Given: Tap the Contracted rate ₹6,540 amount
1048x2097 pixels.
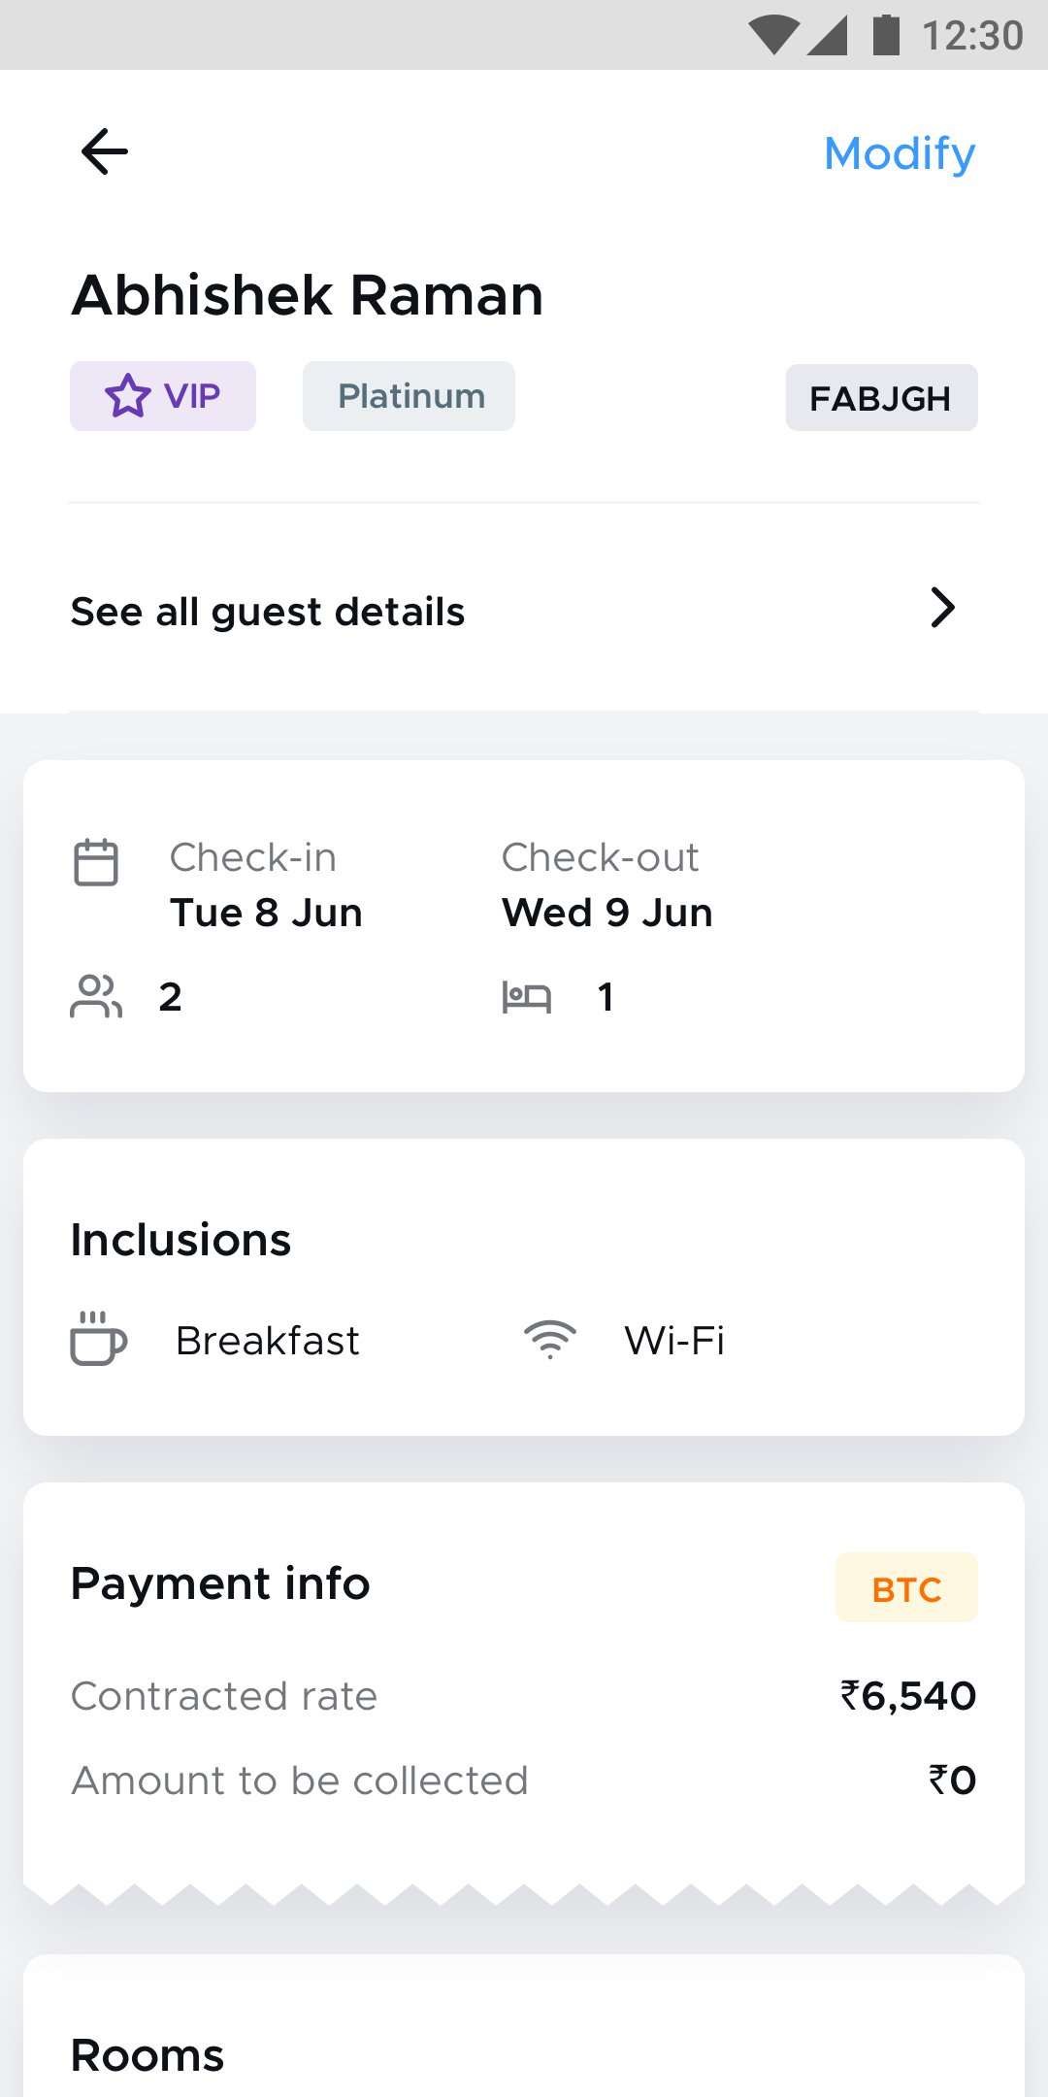Looking at the screenshot, I should [908, 1696].
